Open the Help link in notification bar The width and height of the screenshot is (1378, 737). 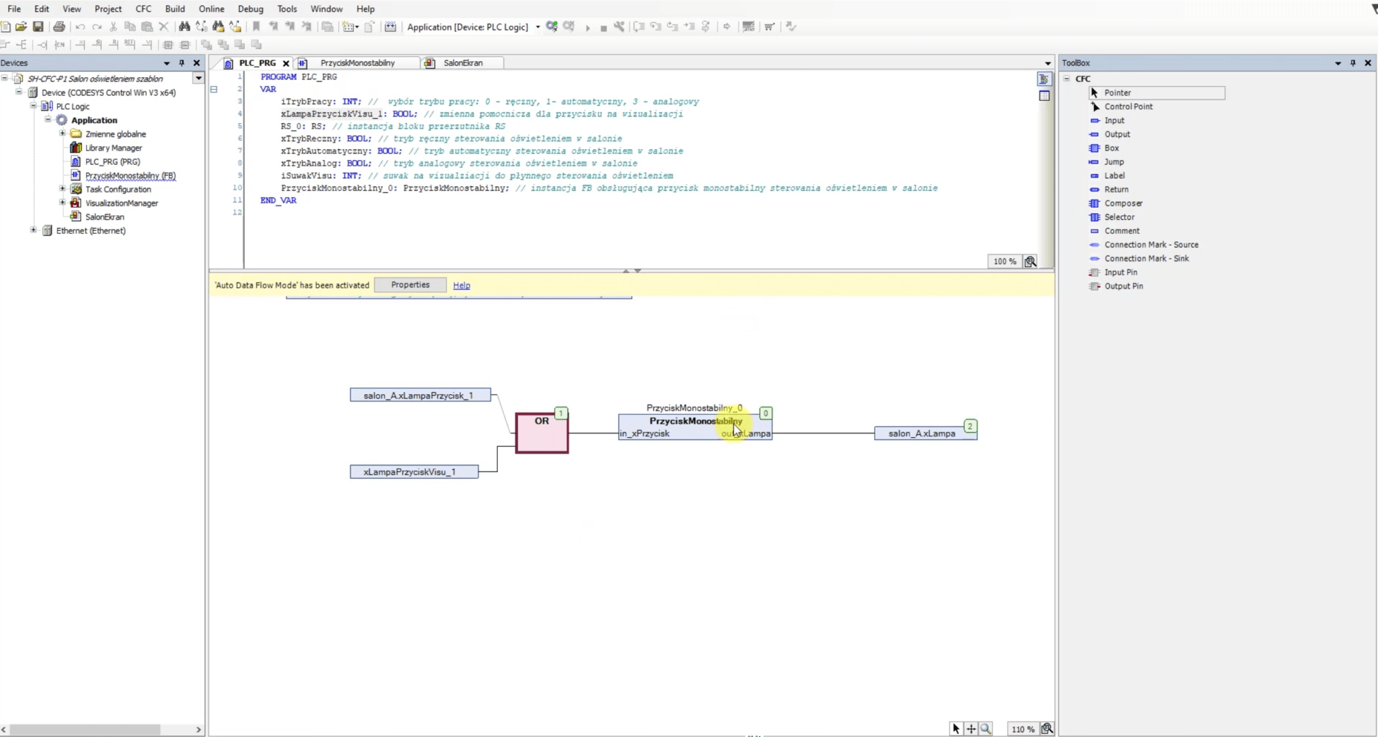click(462, 286)
